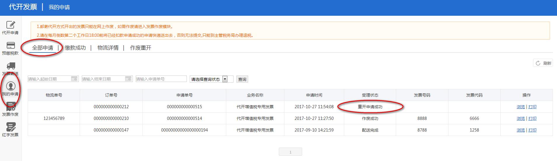Switch to the 全部申请 tab

pos(43,48)
